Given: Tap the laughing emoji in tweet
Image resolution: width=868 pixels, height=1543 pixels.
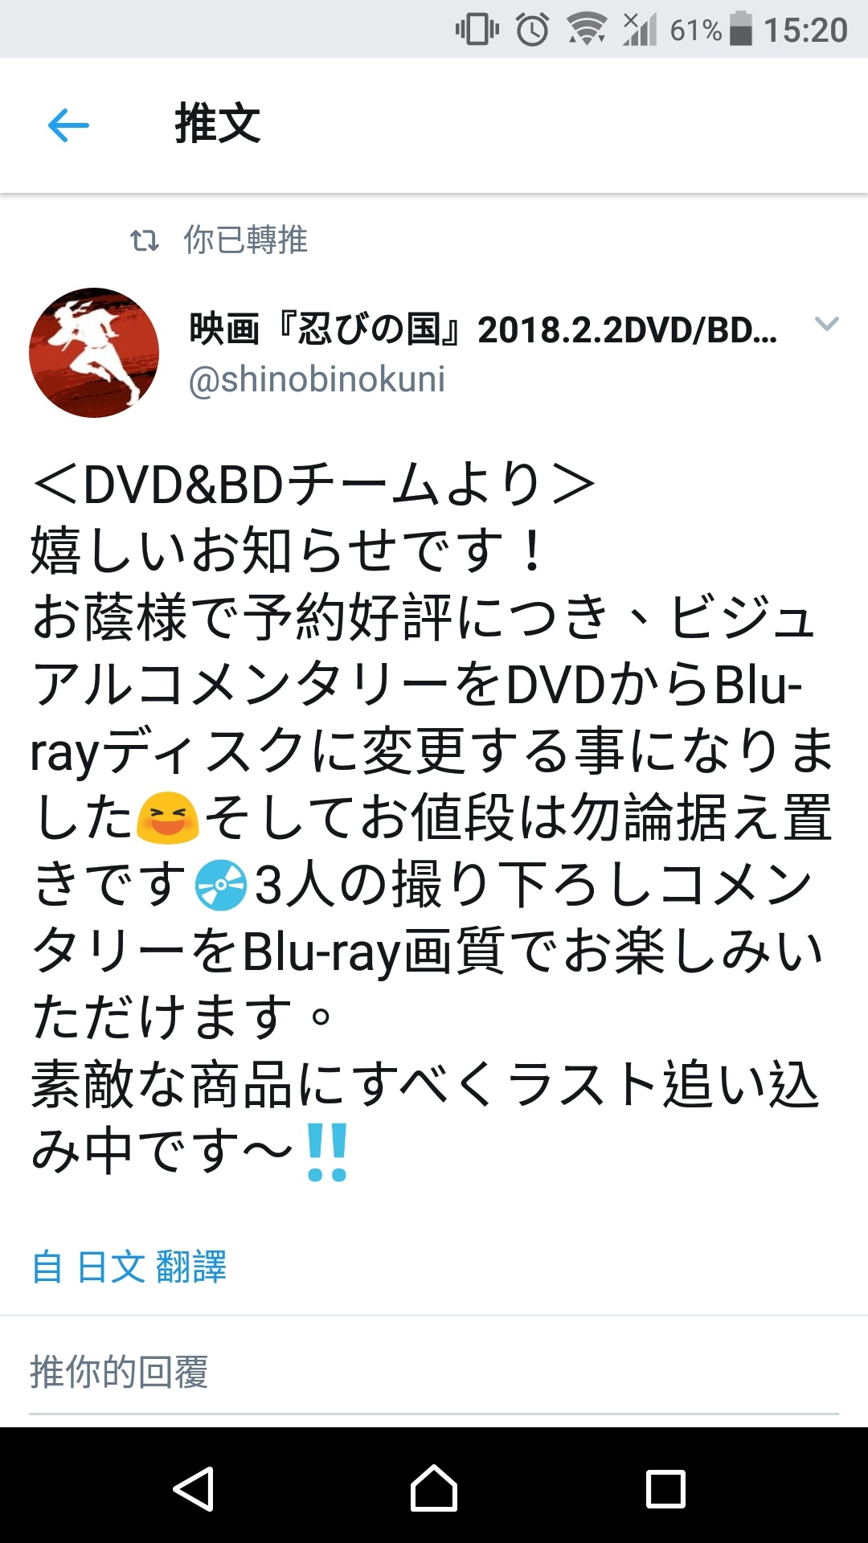Looking at the screenshot, I should pyautogui.click(x=167, y=818).
